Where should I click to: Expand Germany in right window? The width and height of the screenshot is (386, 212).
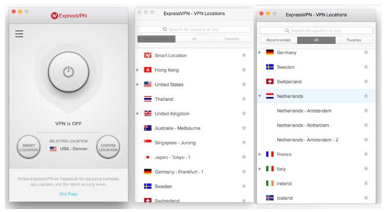click(260, 52)
